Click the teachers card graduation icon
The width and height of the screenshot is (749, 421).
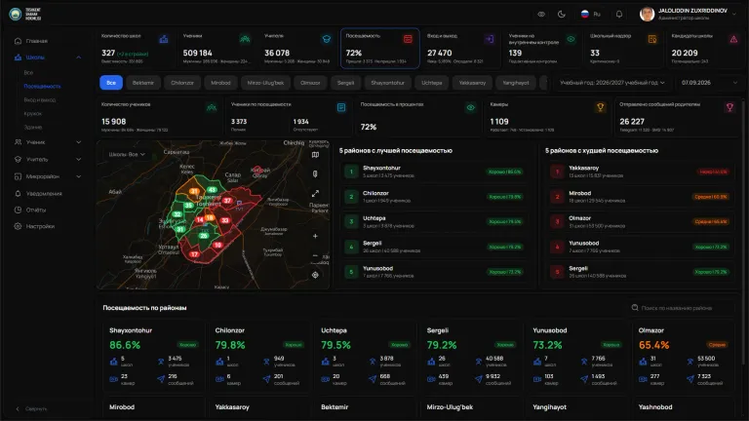pos(327,39)
